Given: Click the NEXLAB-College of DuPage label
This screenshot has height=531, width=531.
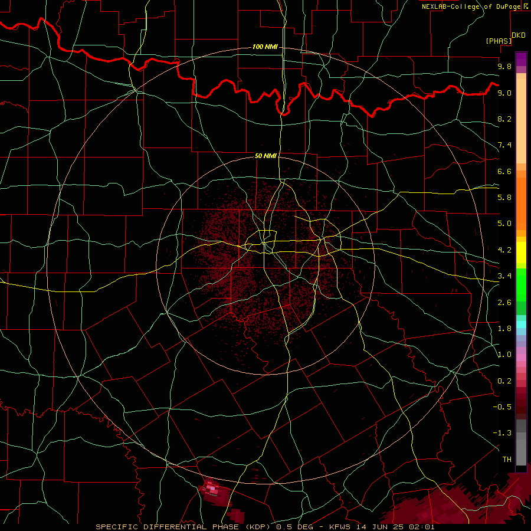Looking at the screenshot, I should [471, 6].
